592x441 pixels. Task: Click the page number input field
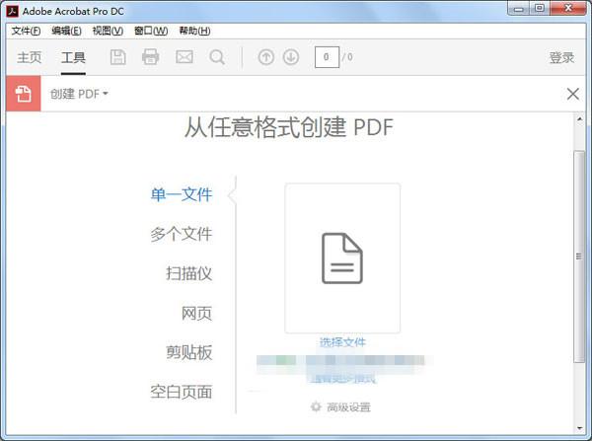pos(327,57)
